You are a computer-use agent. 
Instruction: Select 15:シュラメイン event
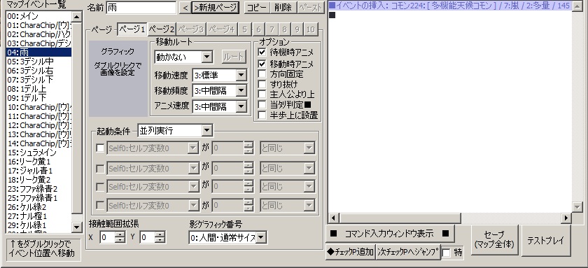click(39, 153)
